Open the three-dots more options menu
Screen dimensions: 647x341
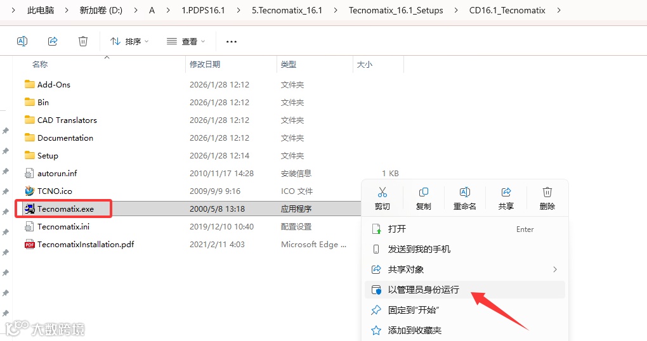click(232, 42)
